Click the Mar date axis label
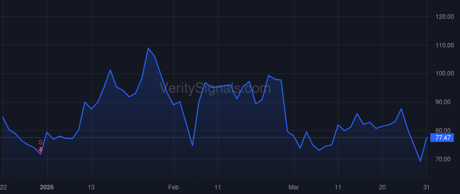Image resolution: width=460 pixels, height=194 pixels. (x=293, y=187)
